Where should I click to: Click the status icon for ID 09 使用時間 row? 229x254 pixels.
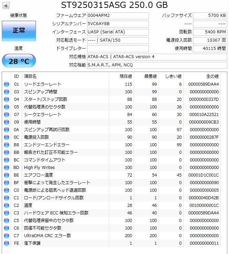pos(7,122)
